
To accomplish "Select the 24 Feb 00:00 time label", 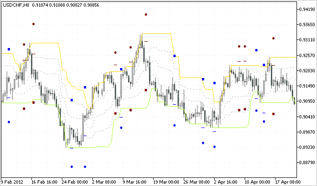I will (75, 182).
